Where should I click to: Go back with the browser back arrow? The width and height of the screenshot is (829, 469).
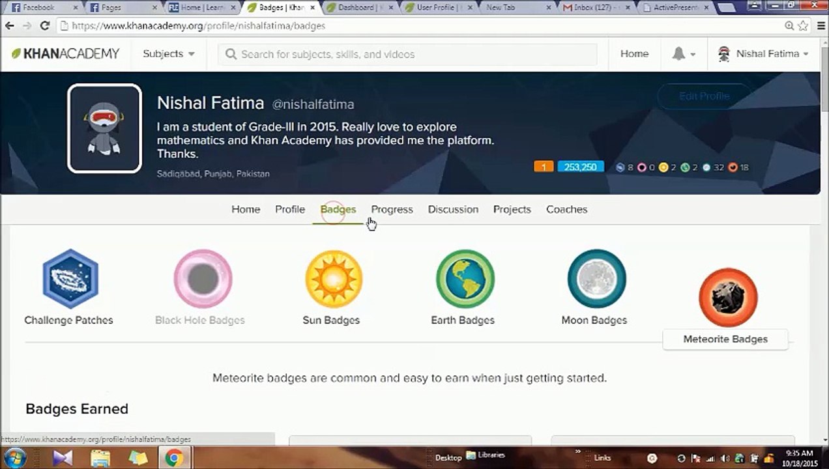point(9,26)
